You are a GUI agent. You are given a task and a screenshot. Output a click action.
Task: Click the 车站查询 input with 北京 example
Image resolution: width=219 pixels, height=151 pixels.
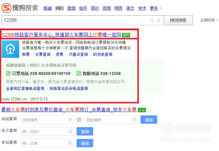(x=47, y=143)
